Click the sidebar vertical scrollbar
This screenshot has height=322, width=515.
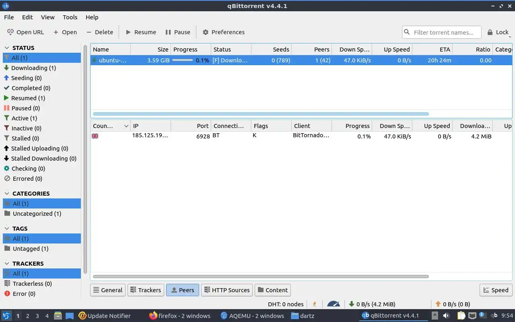coord(85,159)
